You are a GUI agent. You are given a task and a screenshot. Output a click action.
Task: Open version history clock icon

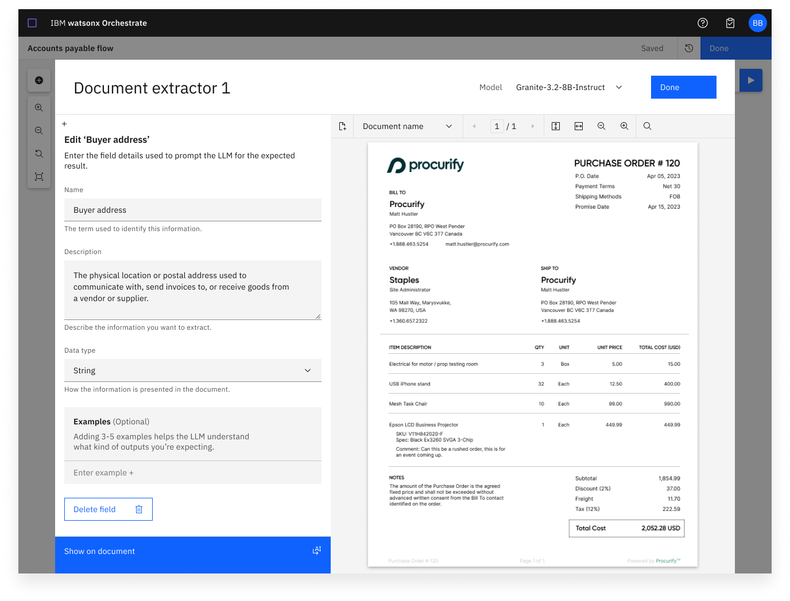pos(689,48)
